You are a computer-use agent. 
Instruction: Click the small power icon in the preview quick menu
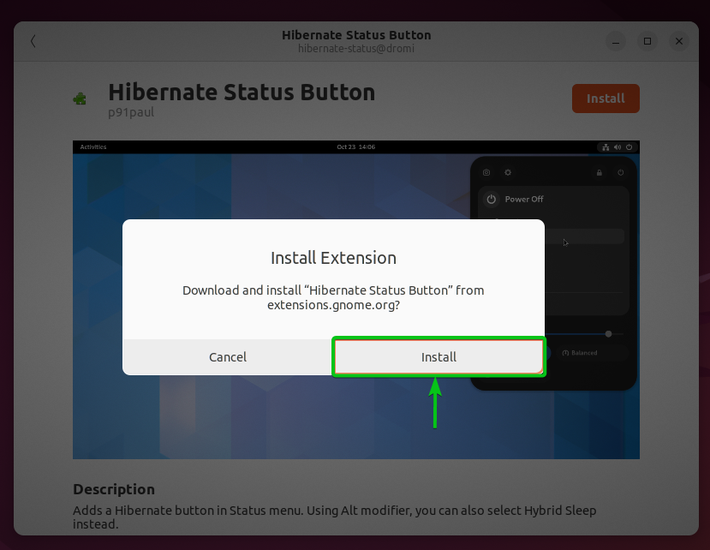pos(621,172)
